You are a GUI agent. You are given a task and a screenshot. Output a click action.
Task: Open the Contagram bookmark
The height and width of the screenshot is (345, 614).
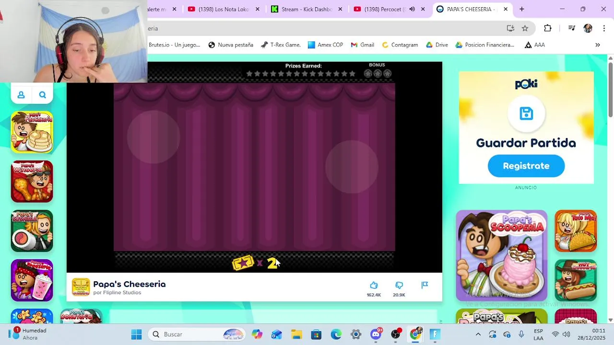tap(400, 45)
